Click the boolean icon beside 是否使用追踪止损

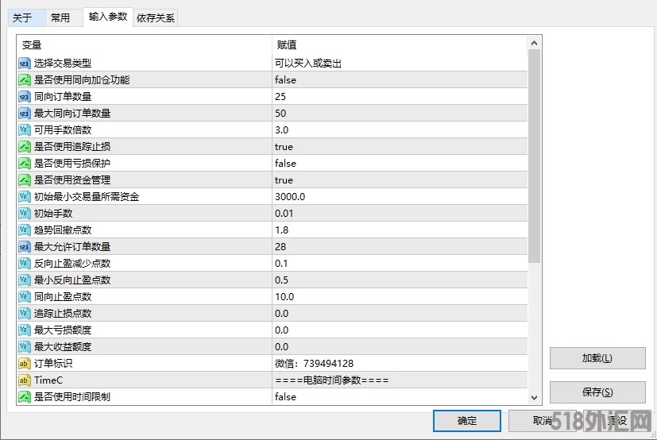25,147
